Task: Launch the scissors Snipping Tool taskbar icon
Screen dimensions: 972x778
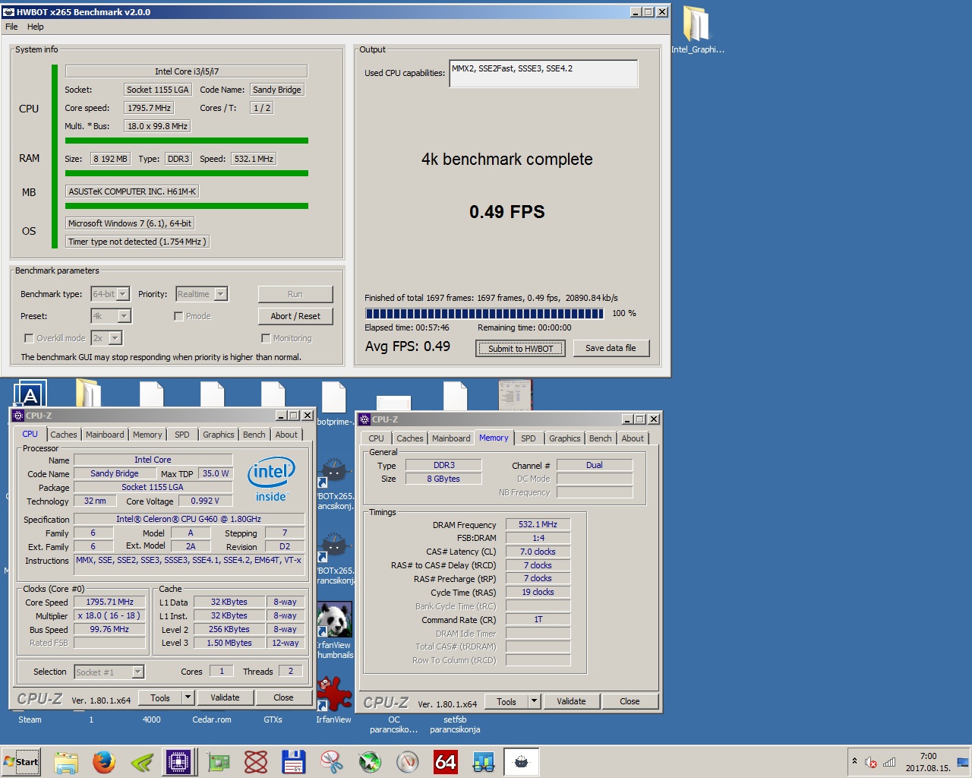Action: 332,762
